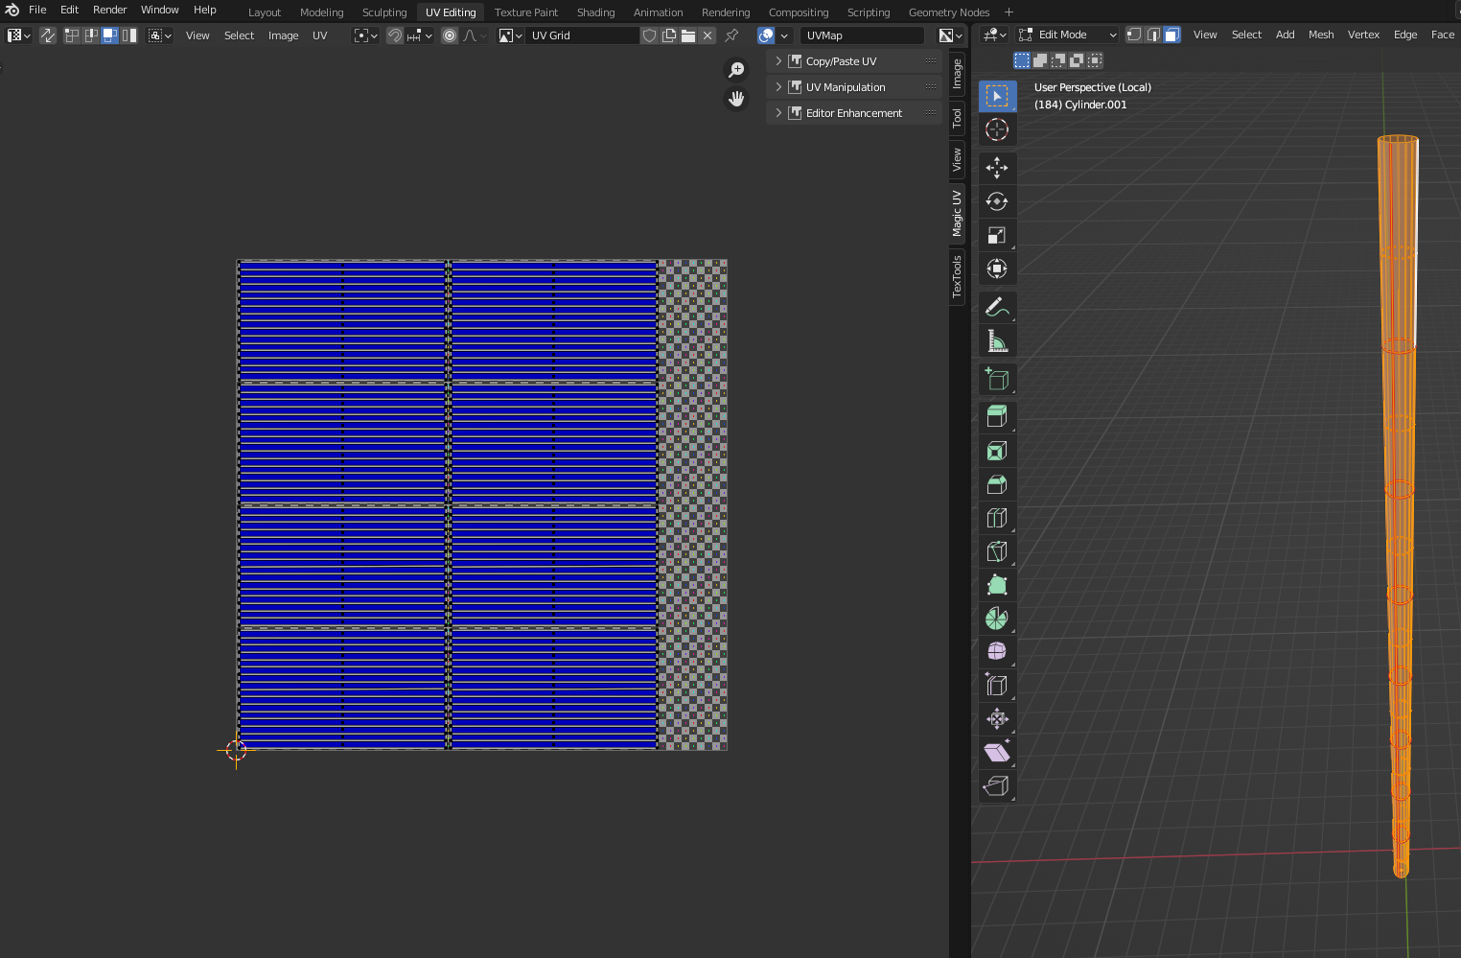The width and height of the screenshot is (1461, 958).
Task: Activate the Loop Cut tool
Action: tap(997, 518)
